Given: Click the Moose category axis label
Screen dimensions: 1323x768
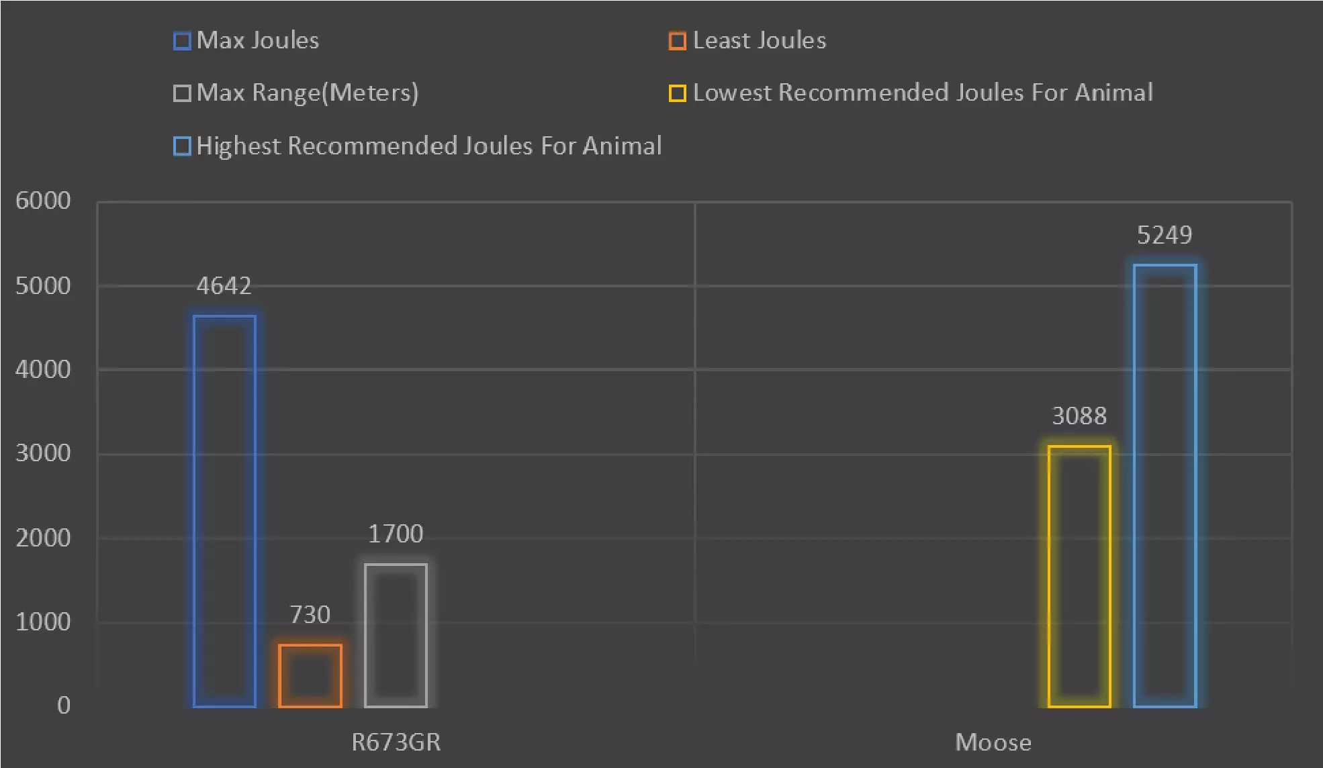Looking at the screenshot, I should [993, 742].
